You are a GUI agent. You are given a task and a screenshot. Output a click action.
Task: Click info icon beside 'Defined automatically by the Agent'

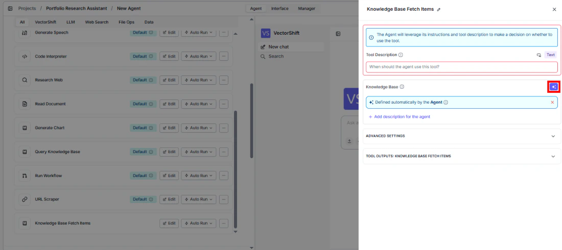(x=446, y=102)
